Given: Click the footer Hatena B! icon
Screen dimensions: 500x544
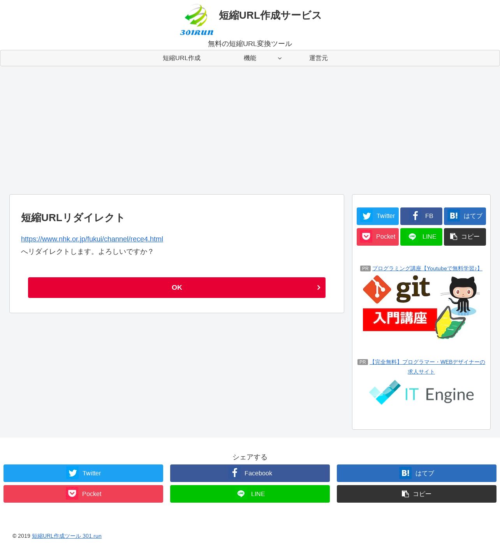Looking at the screenshot, I should click(405, 473).
